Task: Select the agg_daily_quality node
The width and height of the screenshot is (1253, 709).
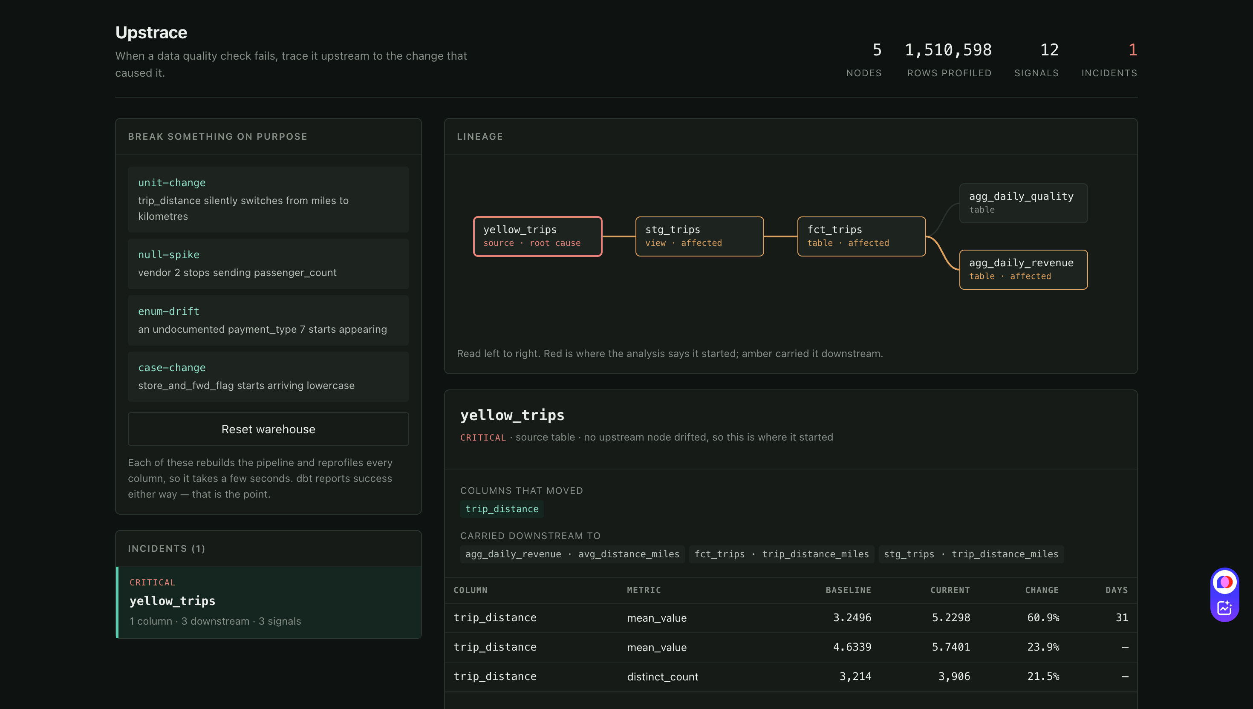Action: [x=1024, y=203]
